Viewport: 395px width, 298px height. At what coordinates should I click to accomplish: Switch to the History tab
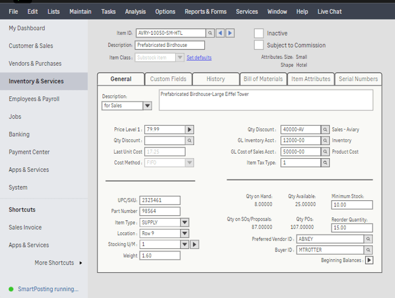click(216, 79)
